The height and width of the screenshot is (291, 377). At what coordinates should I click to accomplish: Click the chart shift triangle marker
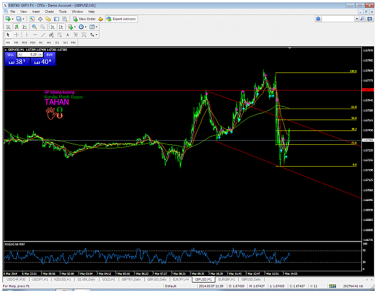(290, 48)
